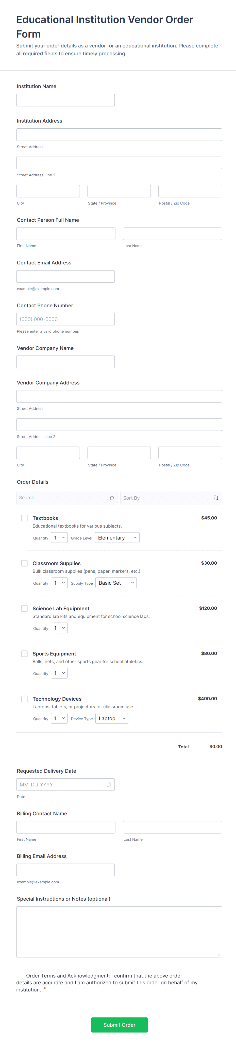The height and width of the screenshot is (1045, 236).
Task: Click the search magnifier icon
Action: tap(111, 498)
